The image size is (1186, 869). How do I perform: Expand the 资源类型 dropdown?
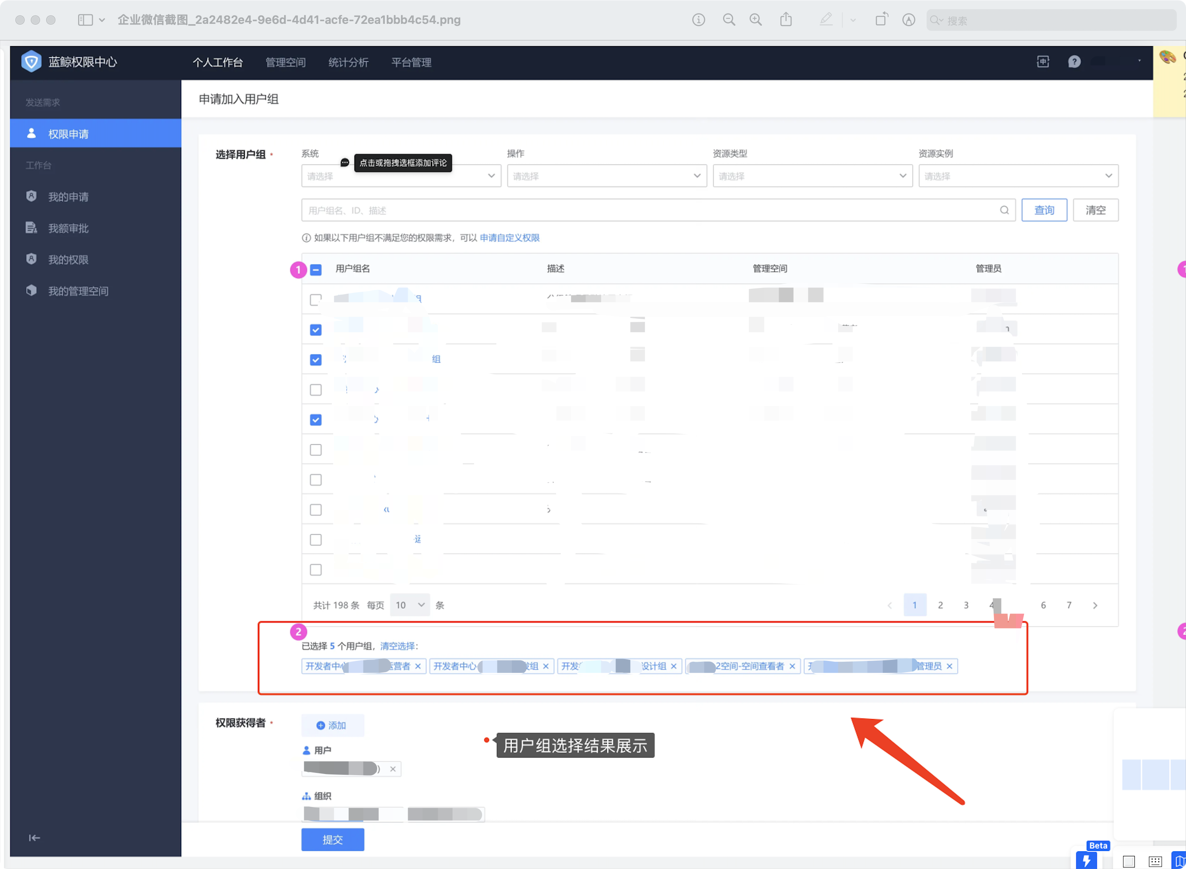[812, 176]
